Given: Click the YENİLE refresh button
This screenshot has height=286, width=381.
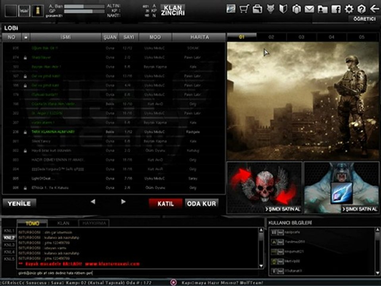Looking at the screenshot, I should click(x=19, y=203).
